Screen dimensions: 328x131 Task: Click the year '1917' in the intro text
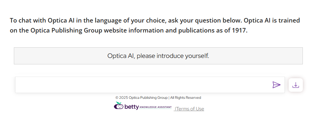[x=239, y=31]
